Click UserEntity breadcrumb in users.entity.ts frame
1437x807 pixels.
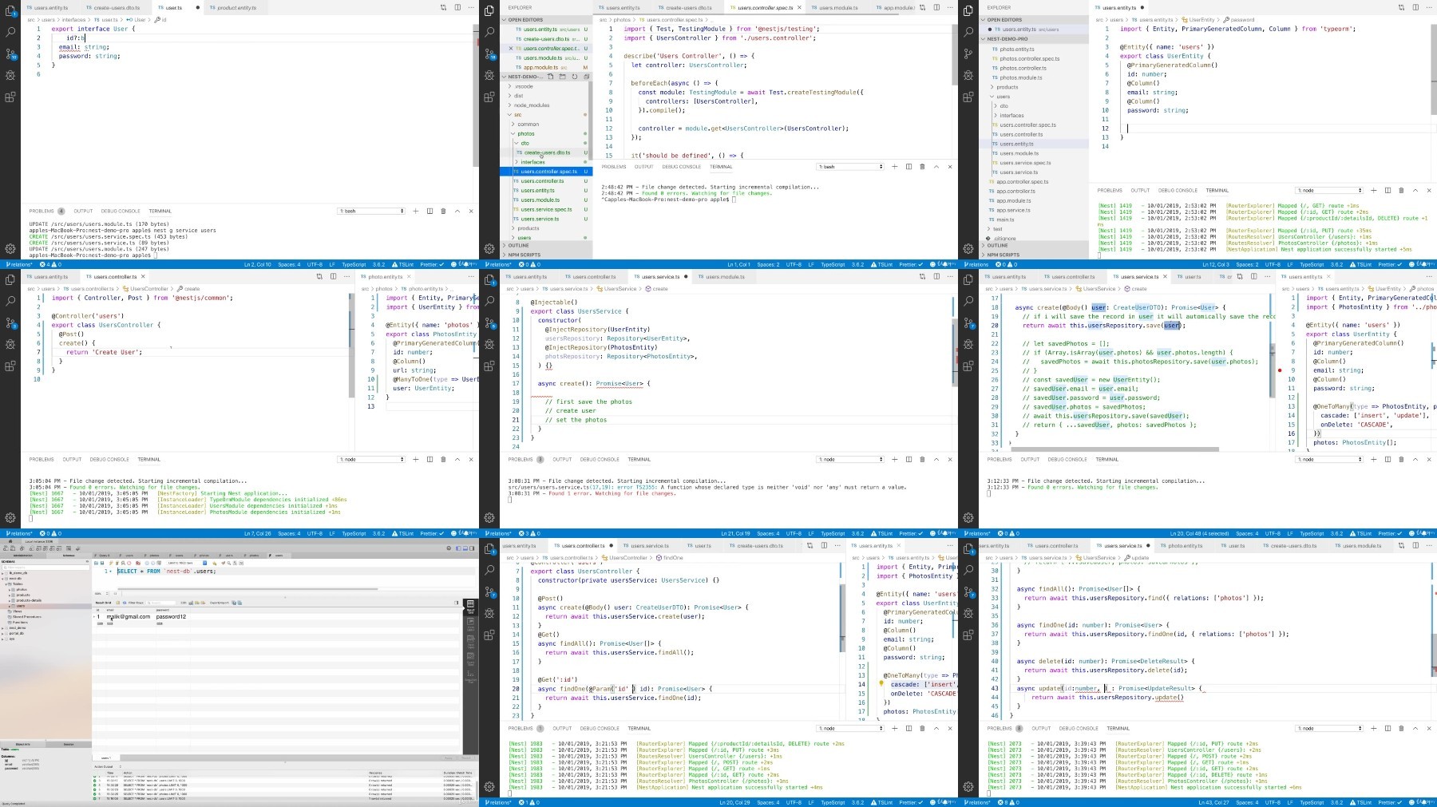click(x=1200, y=19)
